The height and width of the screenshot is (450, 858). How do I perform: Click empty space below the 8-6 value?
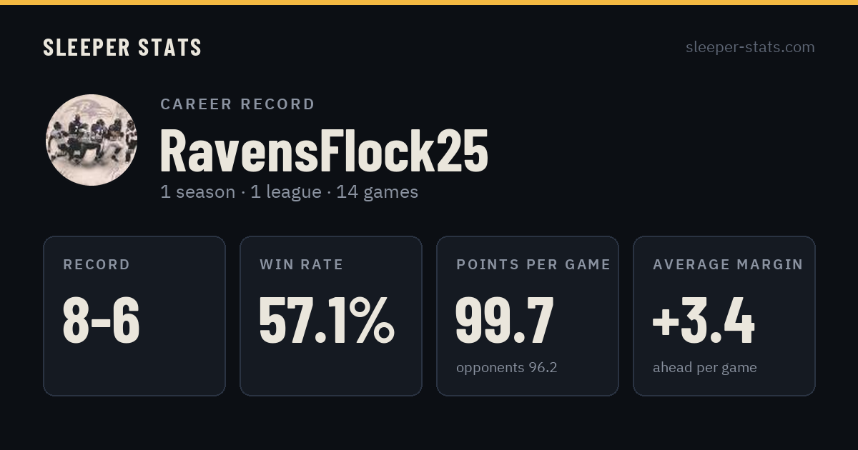[x=134, y=371]
